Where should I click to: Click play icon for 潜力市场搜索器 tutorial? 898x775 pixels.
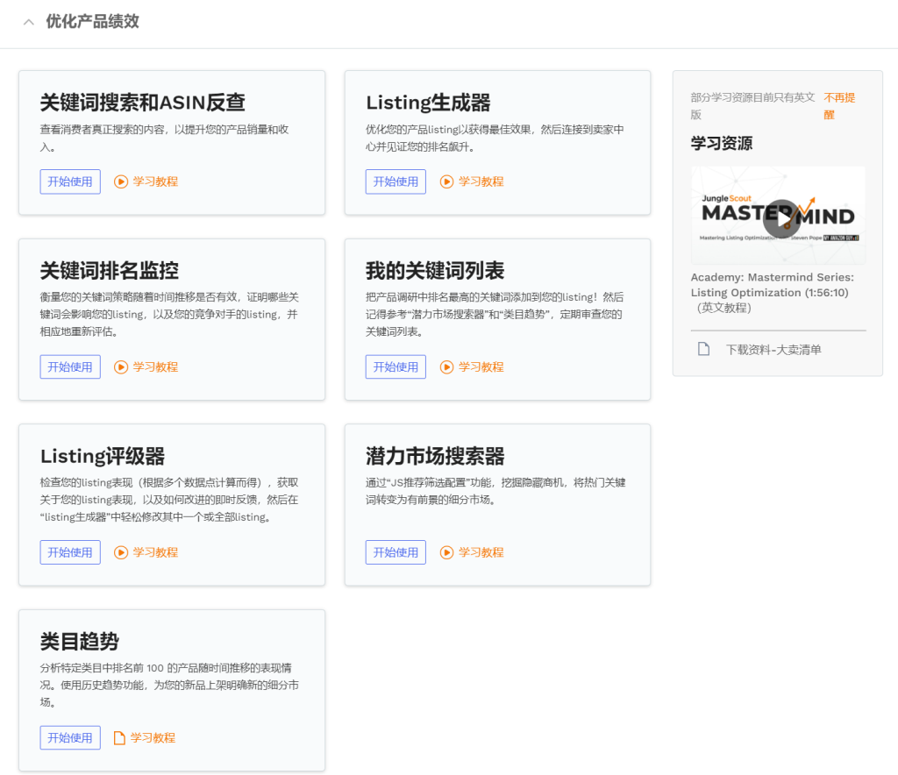[446, 552]
